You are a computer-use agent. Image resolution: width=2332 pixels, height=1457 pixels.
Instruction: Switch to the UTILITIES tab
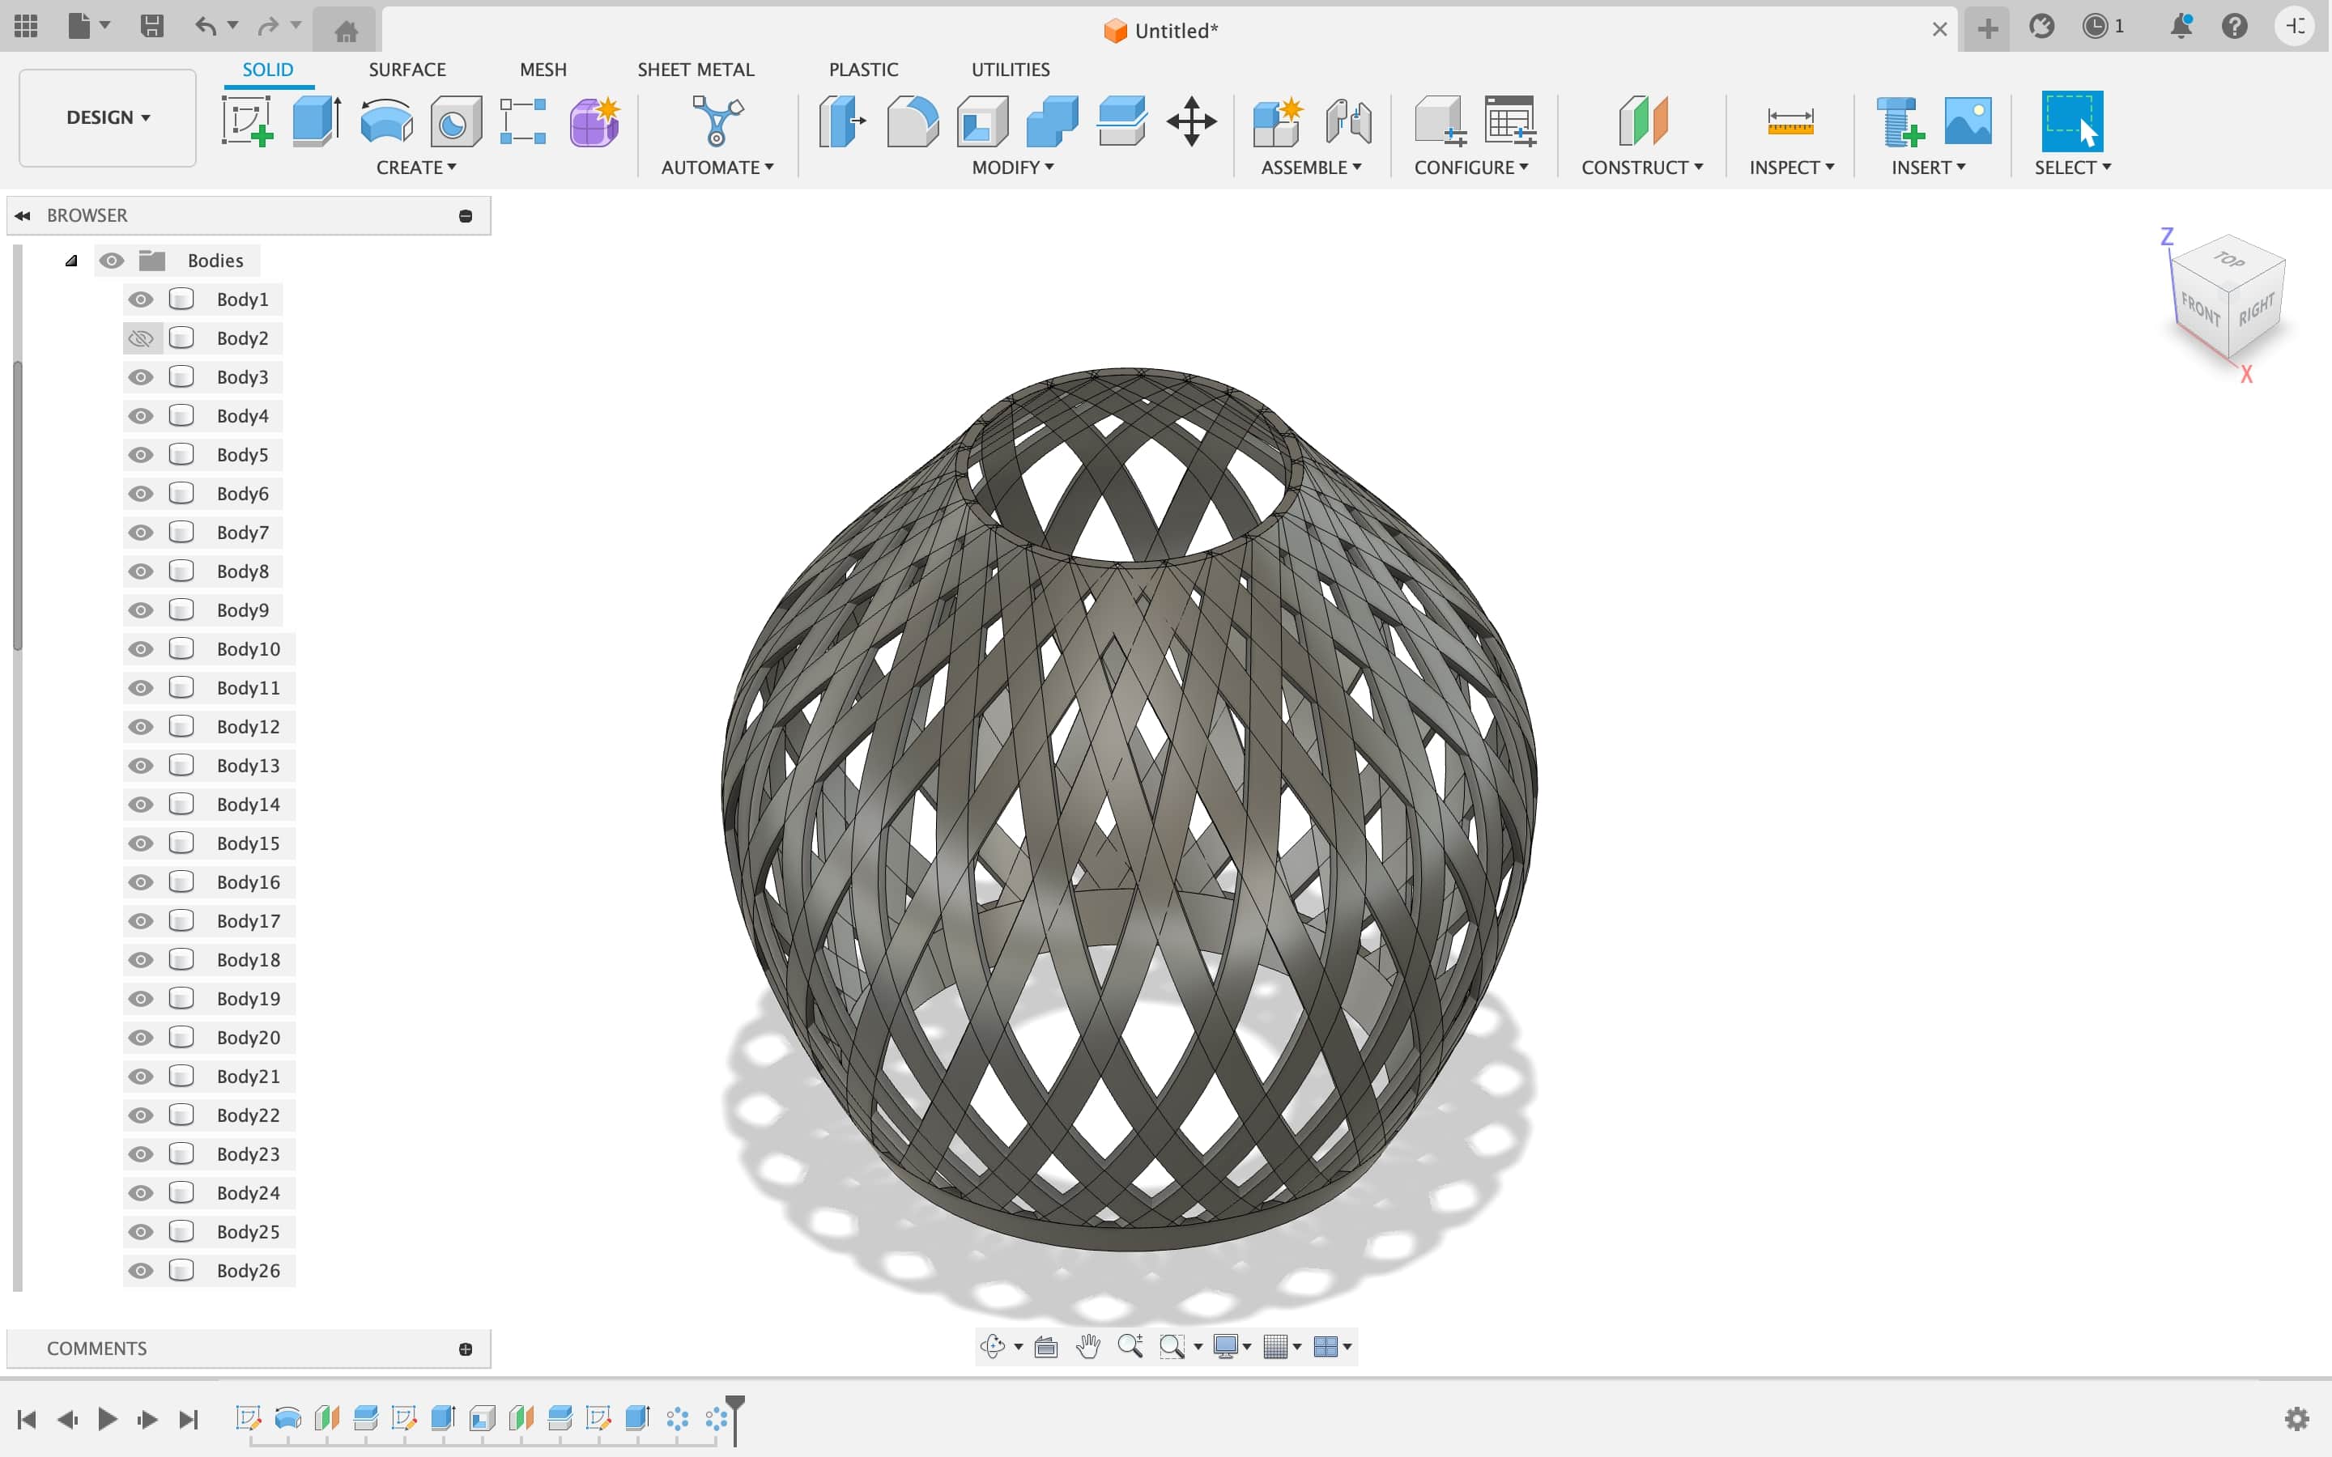point(1010,70)
